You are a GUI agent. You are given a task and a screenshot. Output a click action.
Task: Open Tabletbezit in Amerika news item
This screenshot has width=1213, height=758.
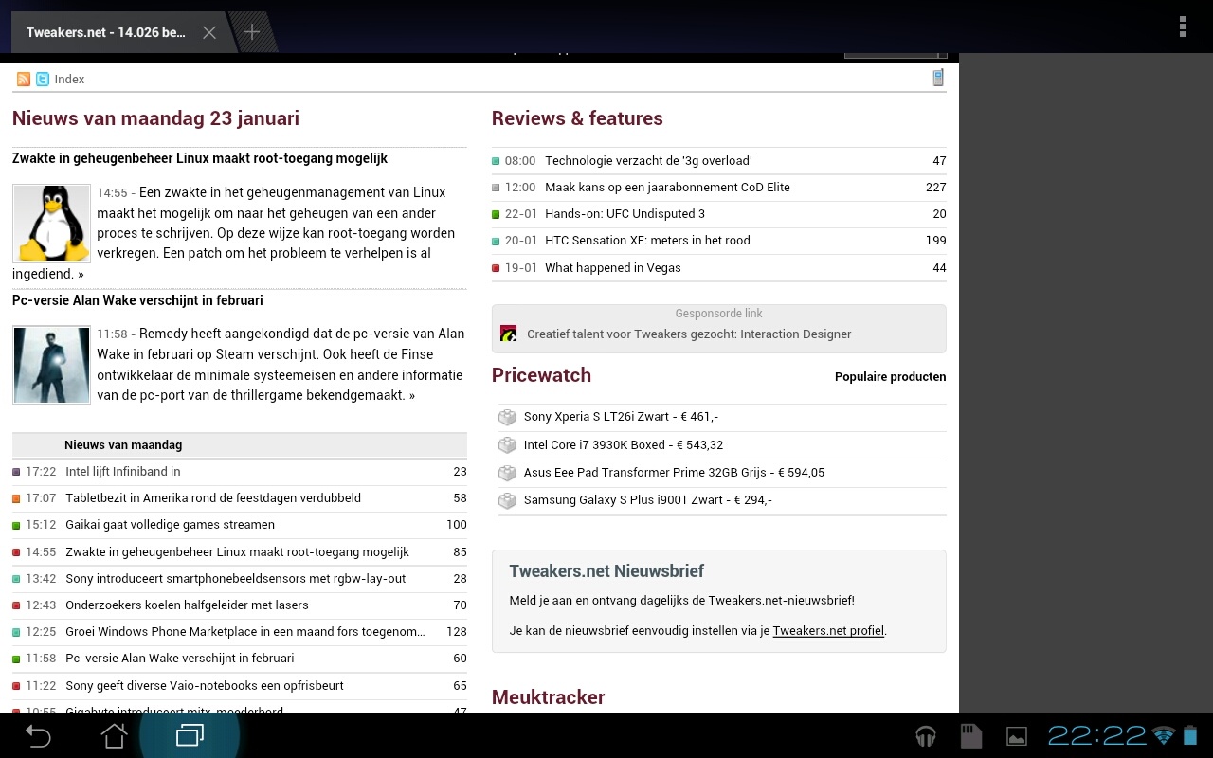click(213, 497)
